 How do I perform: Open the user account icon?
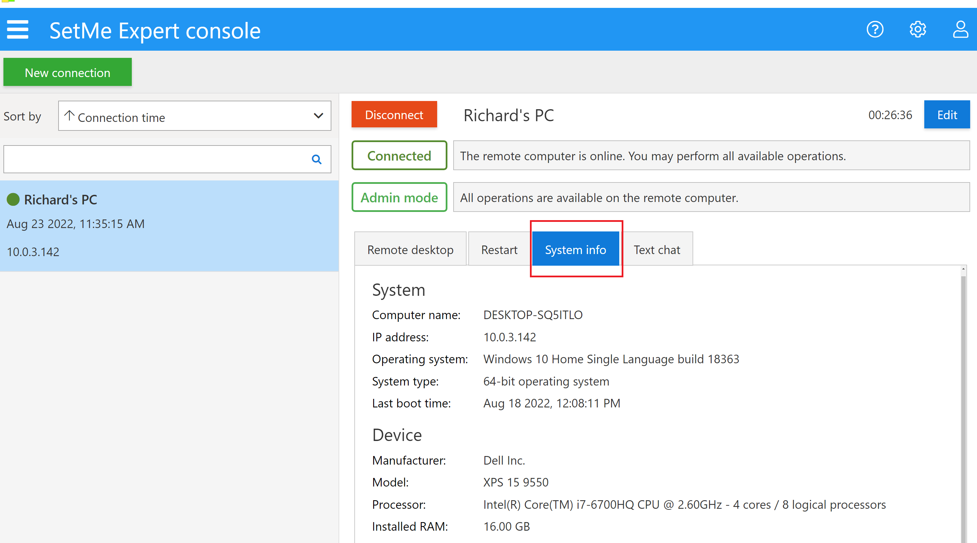click(x=960, y=29)
